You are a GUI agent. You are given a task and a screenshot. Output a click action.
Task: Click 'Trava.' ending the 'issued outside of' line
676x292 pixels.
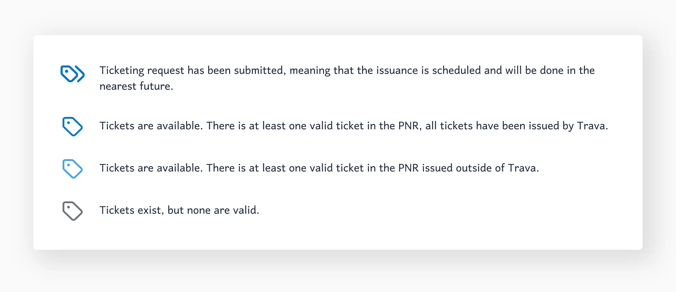[523, 168]
